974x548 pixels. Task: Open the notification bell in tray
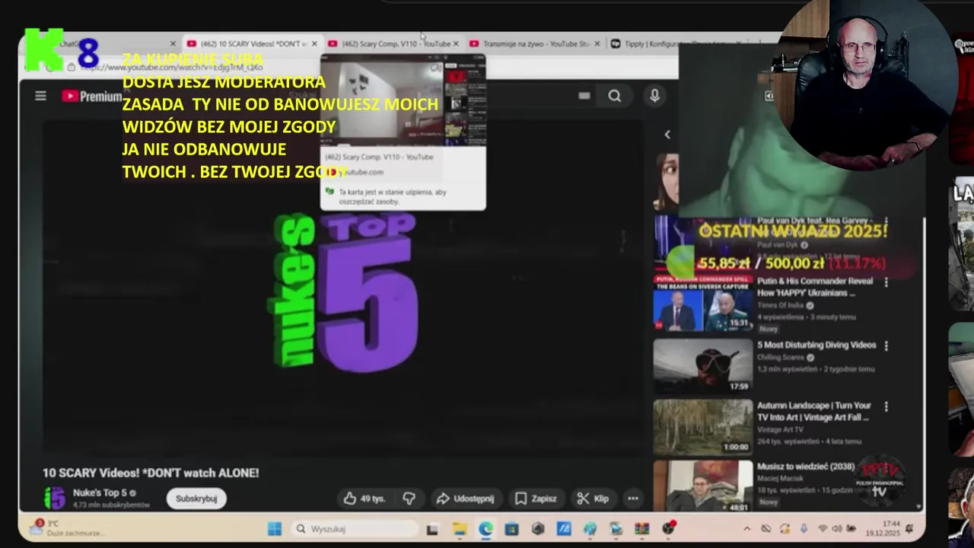tap(910, 529)
